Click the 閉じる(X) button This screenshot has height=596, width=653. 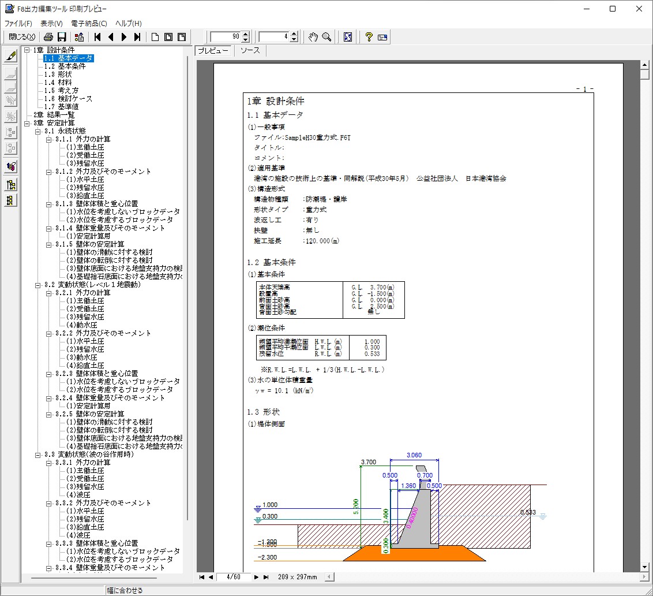coord(22,37)
